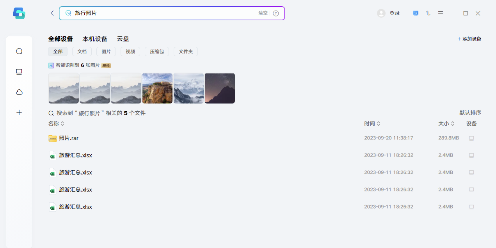Click the search icon inside the search box

click(68, 13)
